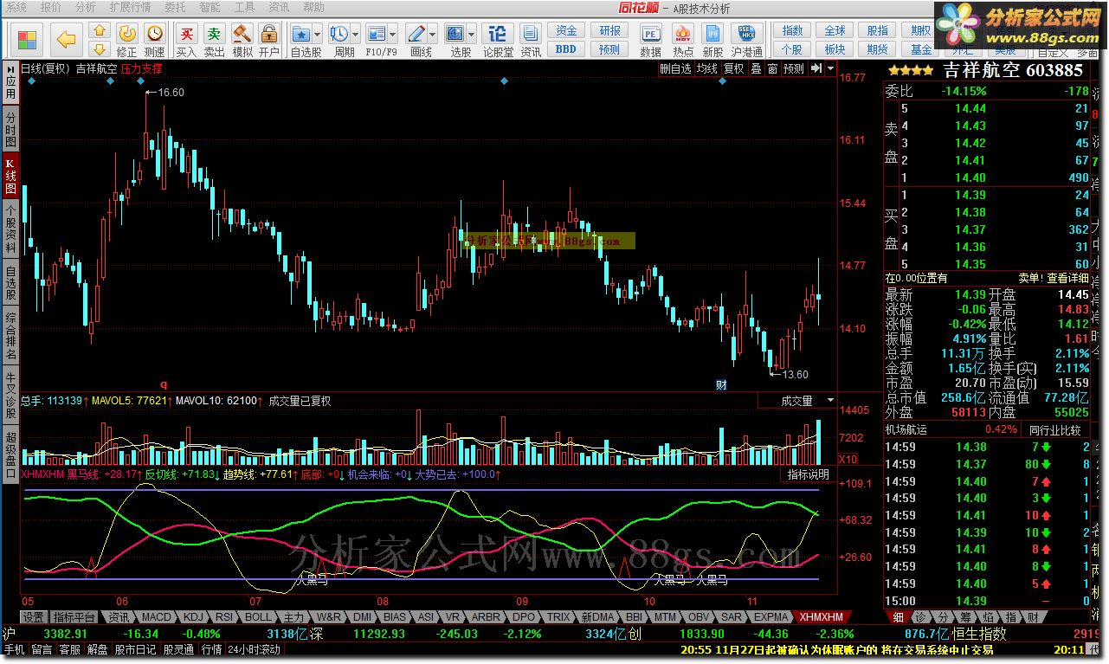
Task: Click the 选股 stock screener icon
Action: click(455, 34)
